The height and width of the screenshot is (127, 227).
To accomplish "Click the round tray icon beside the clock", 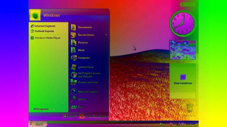I will (x=182, y=124).
